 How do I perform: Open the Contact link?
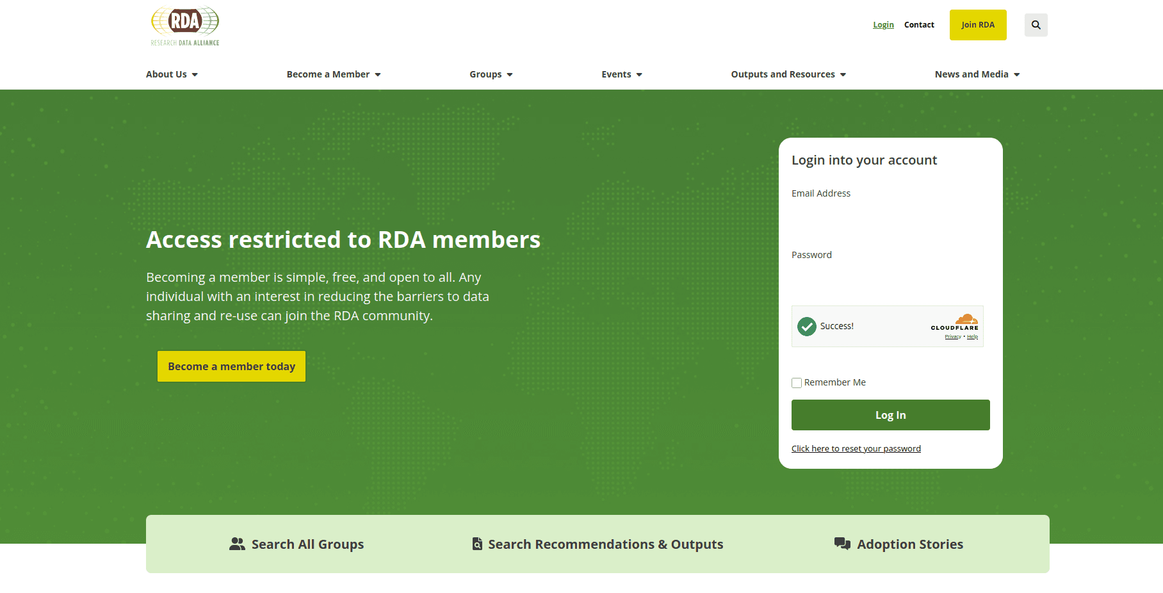tap(919, 25)
